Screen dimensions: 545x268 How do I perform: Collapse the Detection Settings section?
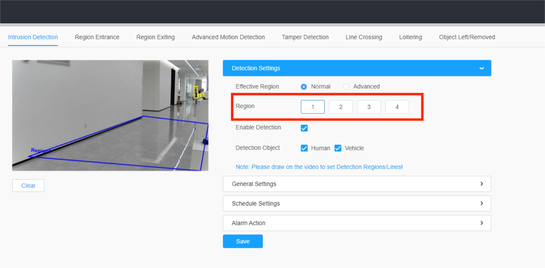coord(357,68)
